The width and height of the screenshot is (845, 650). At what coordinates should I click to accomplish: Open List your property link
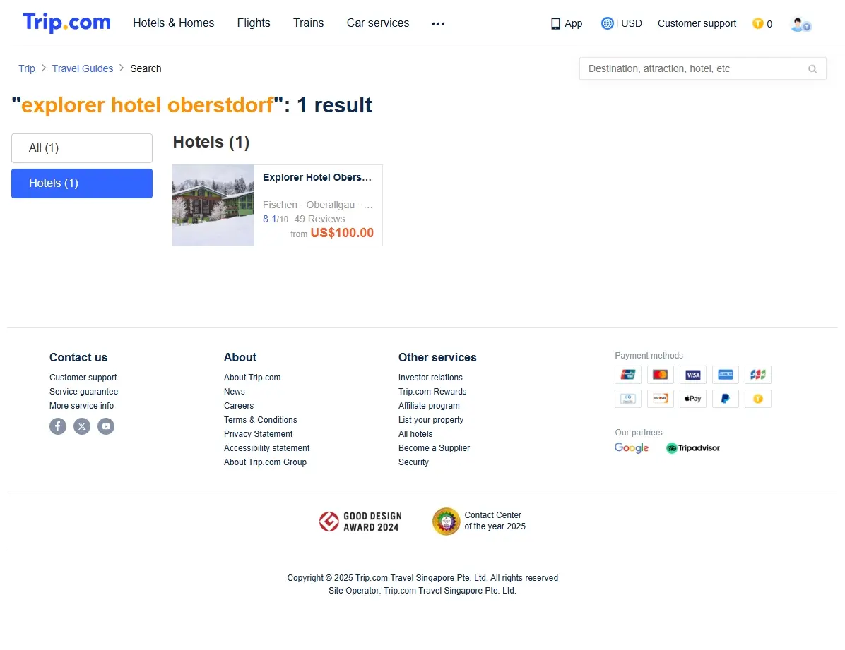[x=430, y=420]
